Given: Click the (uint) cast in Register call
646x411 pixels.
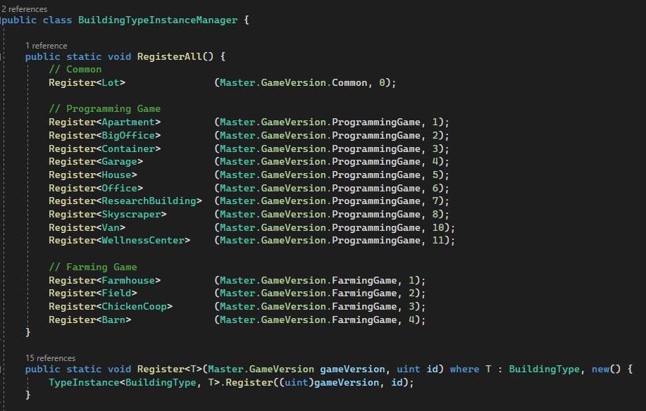Looking at the screenshot, I should [x=296, y=382].
